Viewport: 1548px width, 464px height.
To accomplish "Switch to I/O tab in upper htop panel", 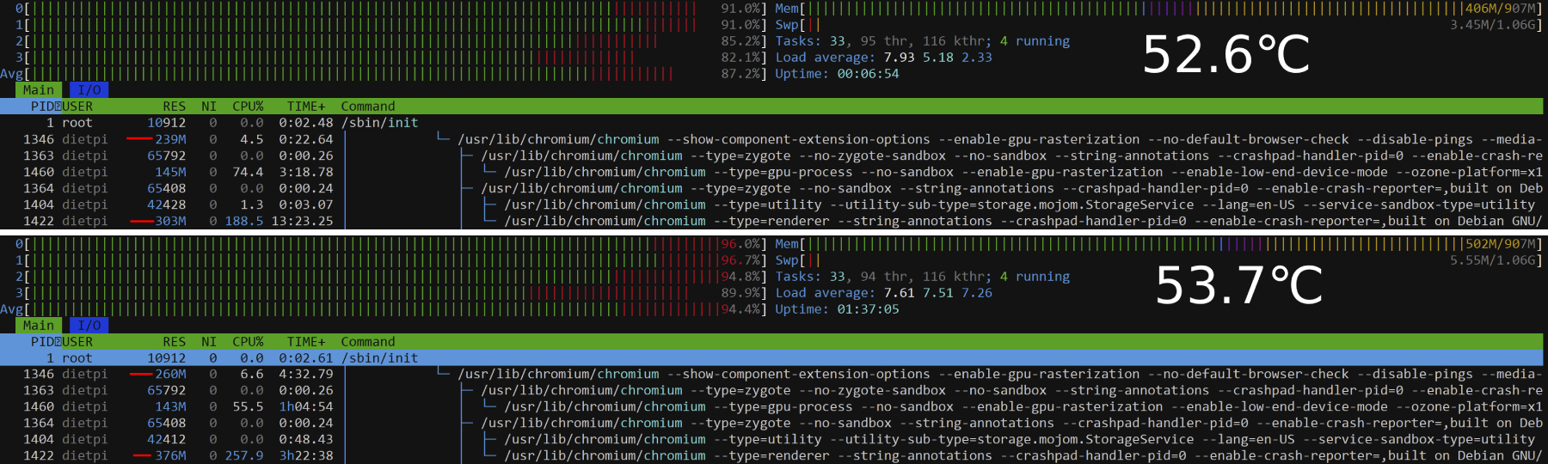I will (89, 90).
